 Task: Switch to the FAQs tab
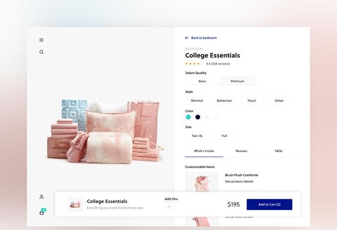278,151
